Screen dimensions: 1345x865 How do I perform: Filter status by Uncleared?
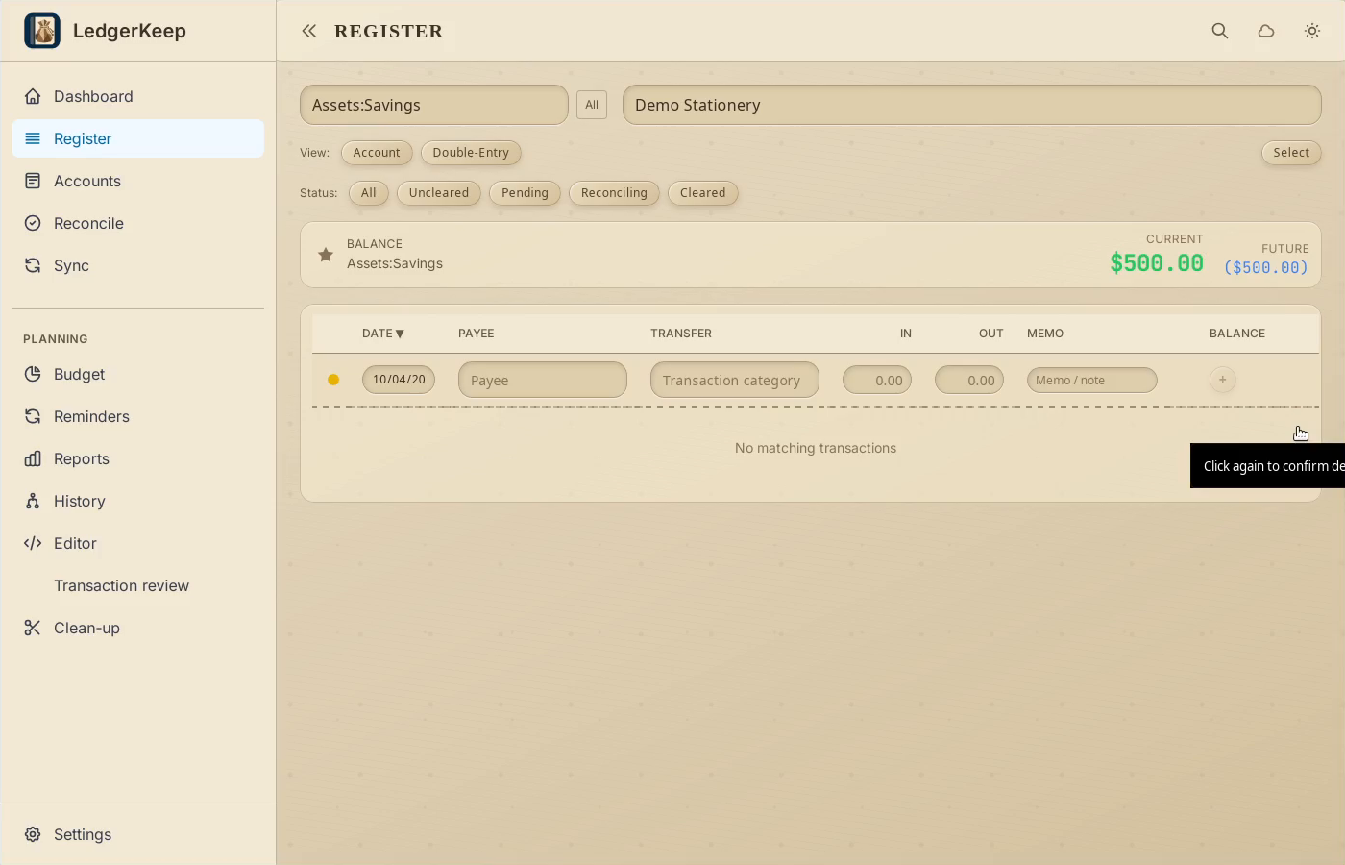[439, 193]
